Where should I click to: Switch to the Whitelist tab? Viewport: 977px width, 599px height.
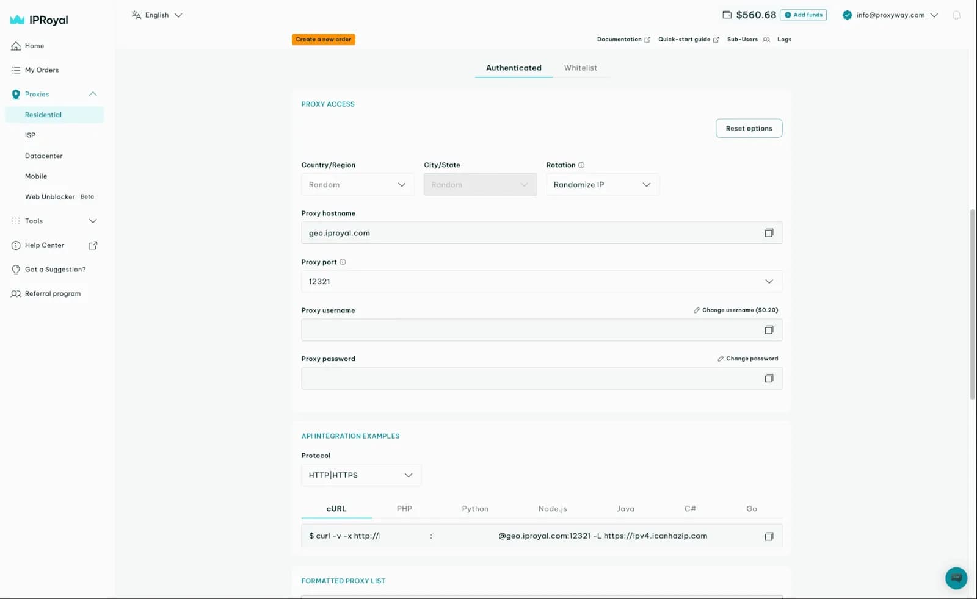tap(580, 68)
